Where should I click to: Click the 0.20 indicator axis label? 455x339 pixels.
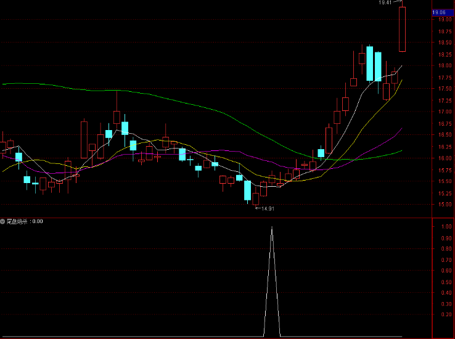446,315
